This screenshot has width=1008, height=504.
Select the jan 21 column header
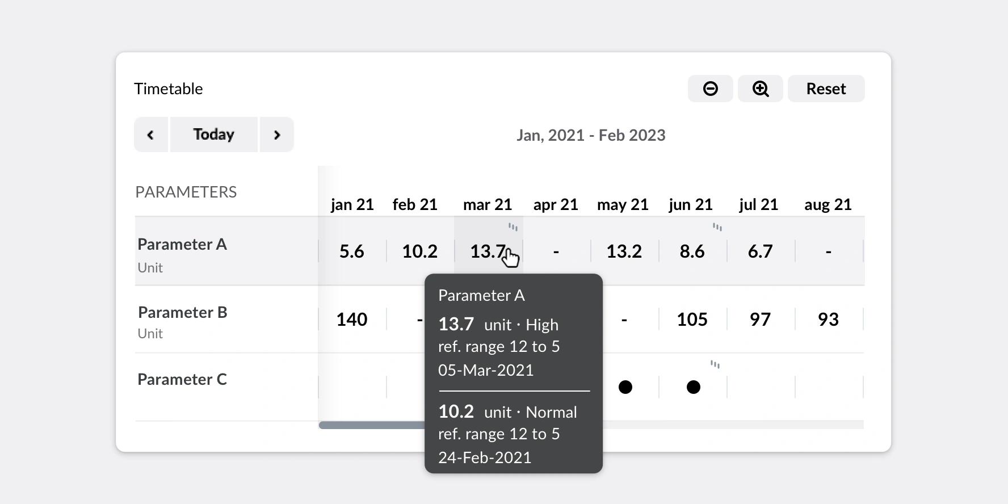pyautogui.click(x=352, y=204)
